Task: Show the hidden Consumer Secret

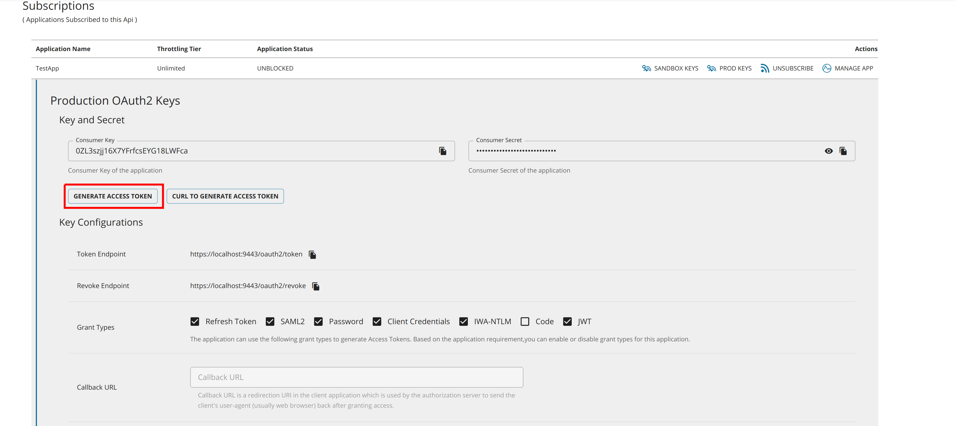Action: pyautogui.click(x=828, y=151)
